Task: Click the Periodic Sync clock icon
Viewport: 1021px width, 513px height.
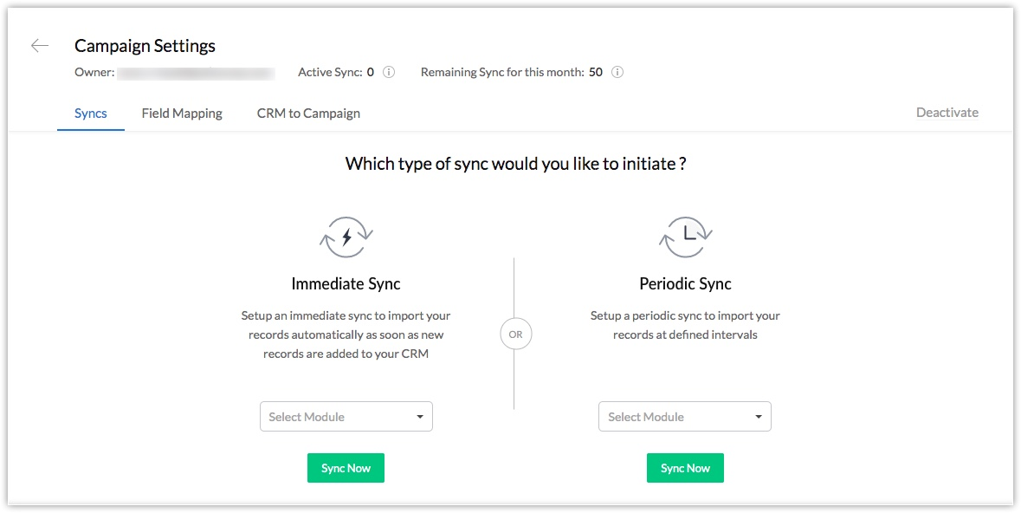Action: click(x=685, y=237)
